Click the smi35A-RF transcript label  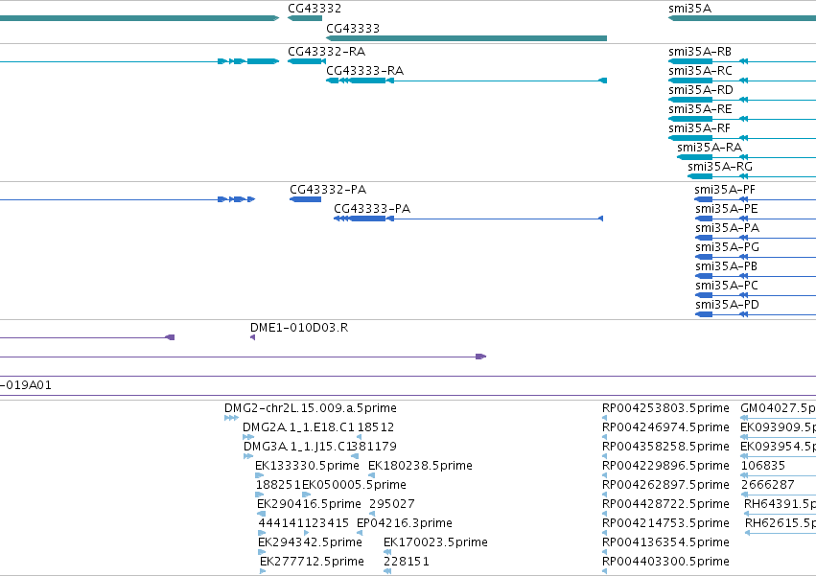coord(699,128)
